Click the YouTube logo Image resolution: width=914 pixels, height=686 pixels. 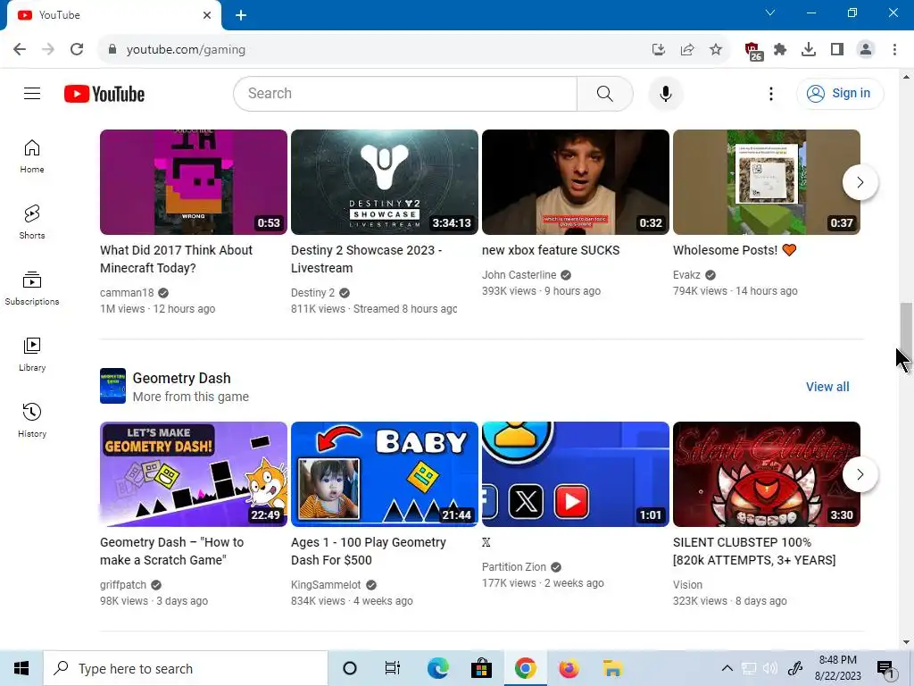pos(104,94)
